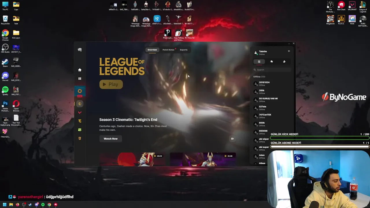370x208 pixels.
Task: Select The Mortuary desktop shortcut
Action: tap(330, 7)
